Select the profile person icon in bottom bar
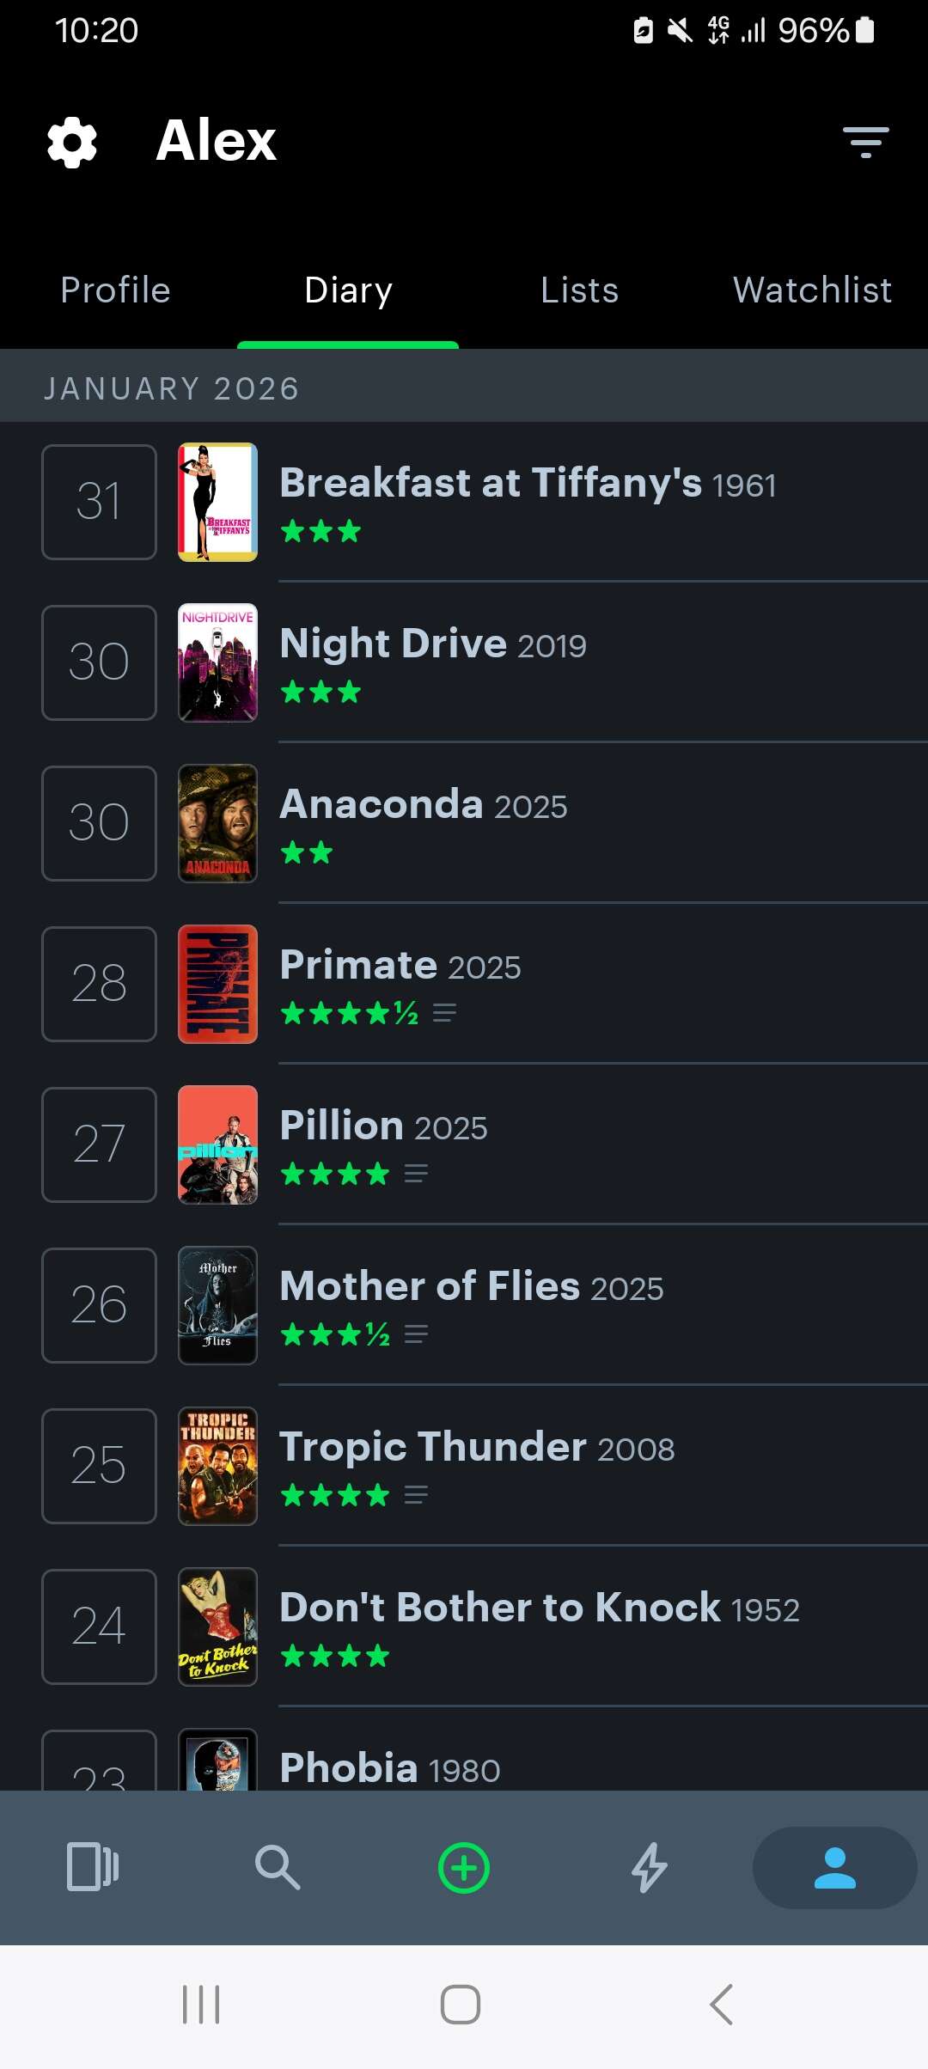Viewport: 928px width, 2069px height. click(x=834, y=1867)
